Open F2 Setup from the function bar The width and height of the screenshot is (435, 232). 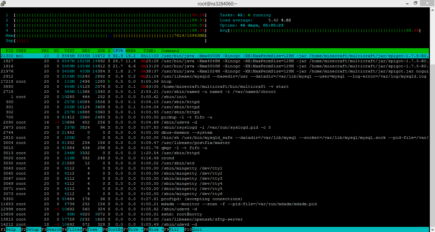[x=30, y=229]
